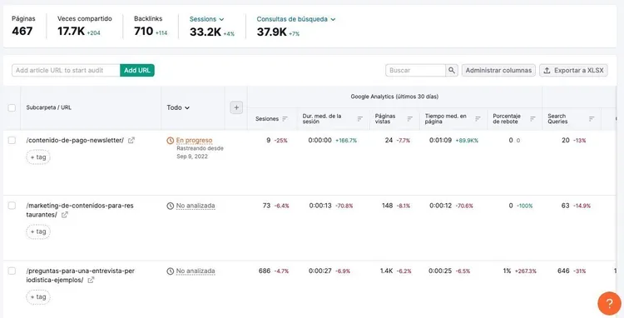The width and height of the screenshot is (624, 318).
Task: Open the orange help question-mark button
Action: pyautogui.click(x=609, y=303)
